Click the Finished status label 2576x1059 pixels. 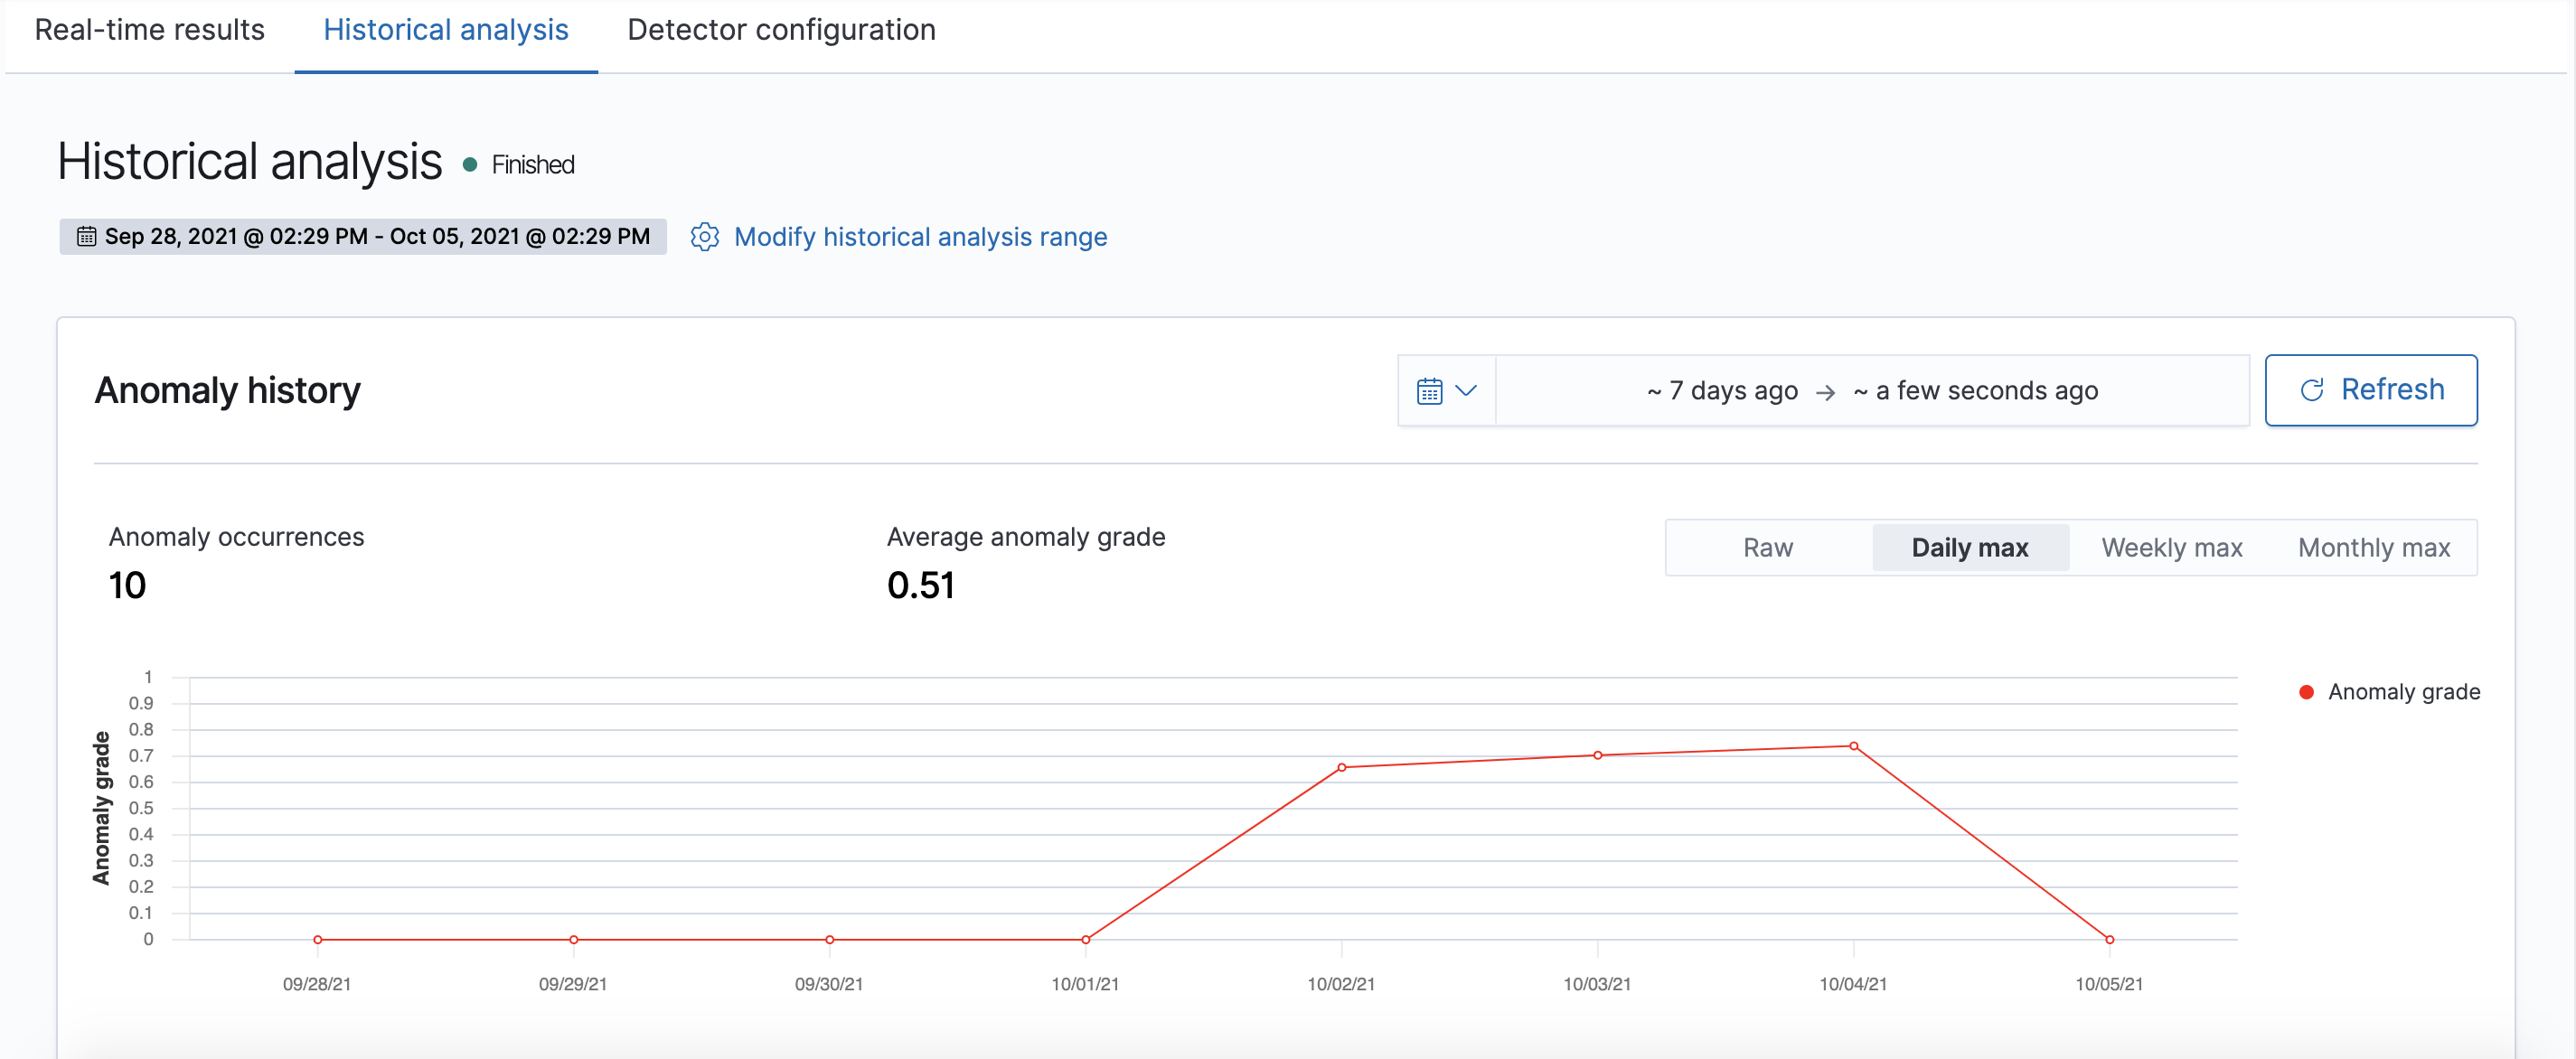533,165
